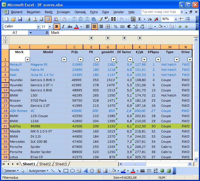200x181 pixels.
Task: Toggle Bold formatting button
Action: click(56, 27)
